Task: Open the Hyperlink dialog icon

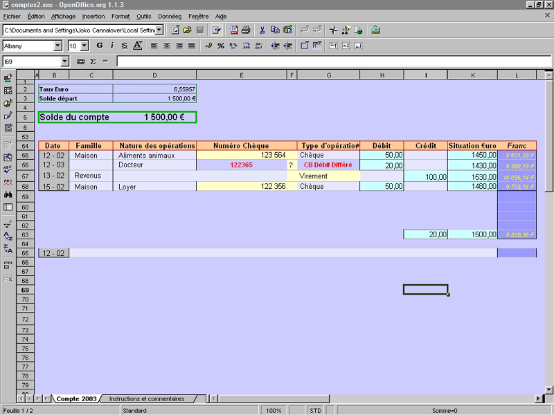Action: tap(358, 30)
